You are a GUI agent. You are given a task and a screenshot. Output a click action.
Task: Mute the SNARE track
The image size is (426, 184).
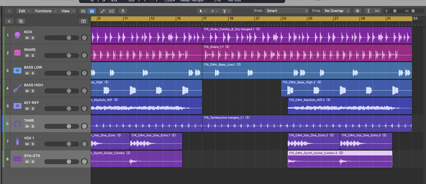(x=27, y=56)
